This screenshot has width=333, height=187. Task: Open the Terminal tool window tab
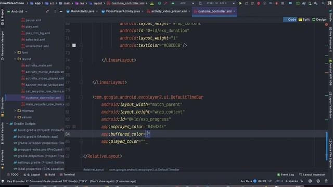click(x=67, y=175)
